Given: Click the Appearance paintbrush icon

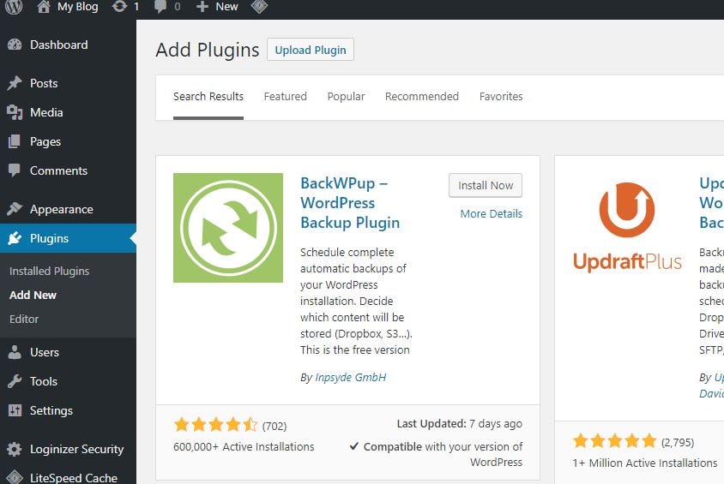Looking at the screenshot, I should (x=15, y=209).
